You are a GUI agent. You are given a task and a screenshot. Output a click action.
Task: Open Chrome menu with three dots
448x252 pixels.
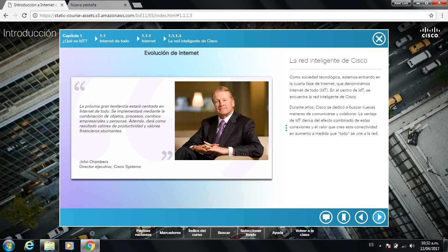[x=442, y=15]
